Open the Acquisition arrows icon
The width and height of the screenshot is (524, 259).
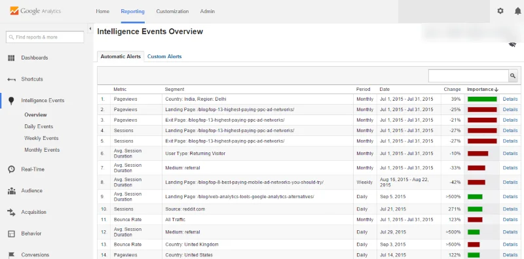(11, 213)
